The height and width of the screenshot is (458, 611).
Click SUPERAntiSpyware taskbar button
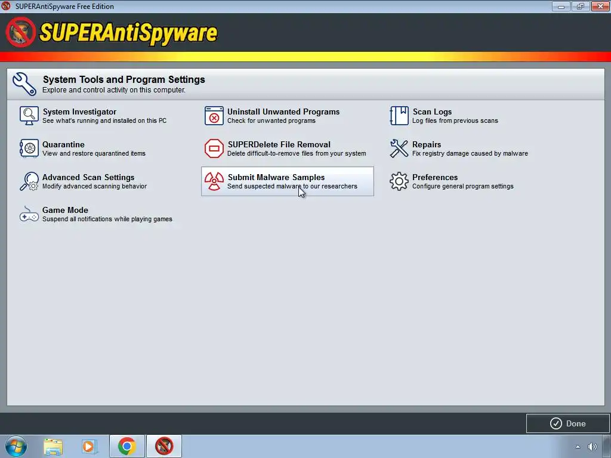(x=164, y=446)
